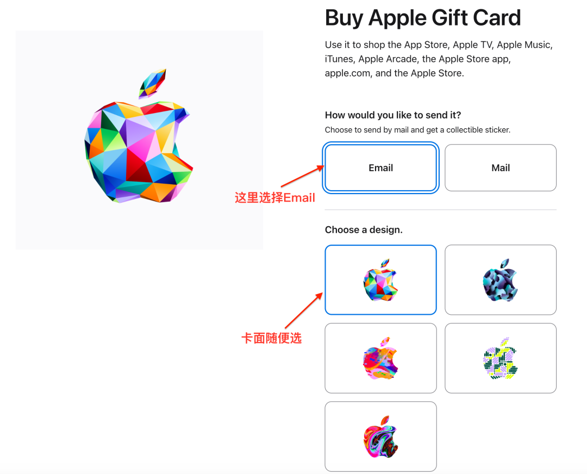Select the Email delivery option
587x474 pixels.
tap(380, 168)
